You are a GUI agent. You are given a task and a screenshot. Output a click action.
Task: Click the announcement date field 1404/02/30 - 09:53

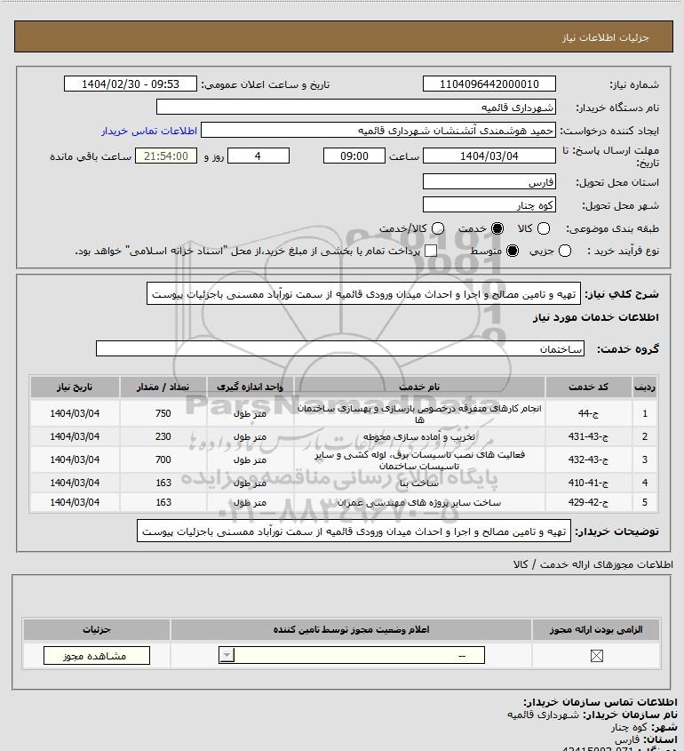[x=131, y=84]
